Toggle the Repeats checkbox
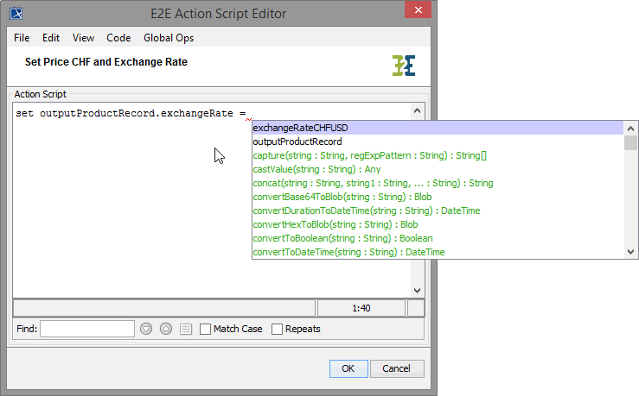 coord(278,329)
